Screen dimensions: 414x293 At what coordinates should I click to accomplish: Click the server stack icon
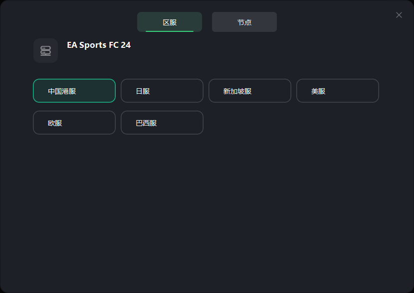46,51
